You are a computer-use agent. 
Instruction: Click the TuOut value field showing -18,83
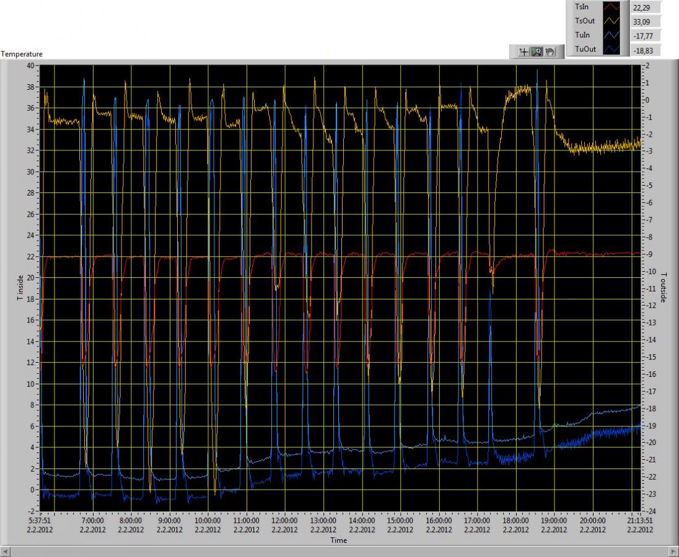tap(646, 50)
